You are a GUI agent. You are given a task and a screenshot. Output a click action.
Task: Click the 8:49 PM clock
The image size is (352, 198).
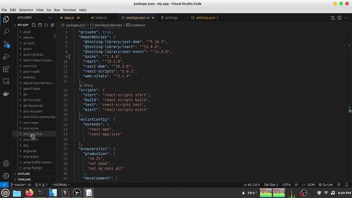[x=344, y=193]
